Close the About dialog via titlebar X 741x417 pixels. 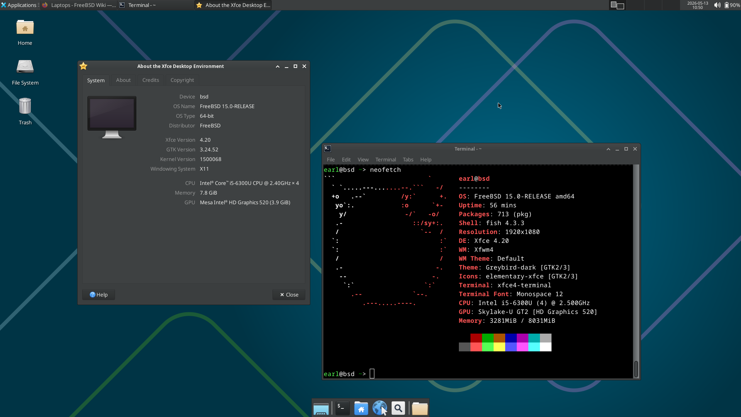(304, 66)
